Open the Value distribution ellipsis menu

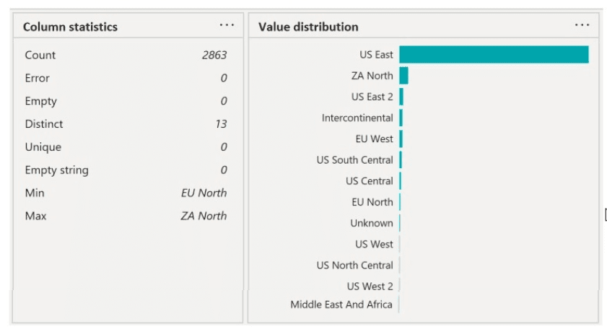click(582, 25)
